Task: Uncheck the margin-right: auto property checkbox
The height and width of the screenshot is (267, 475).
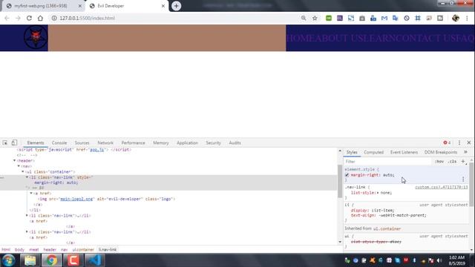Action: (347, 175)
